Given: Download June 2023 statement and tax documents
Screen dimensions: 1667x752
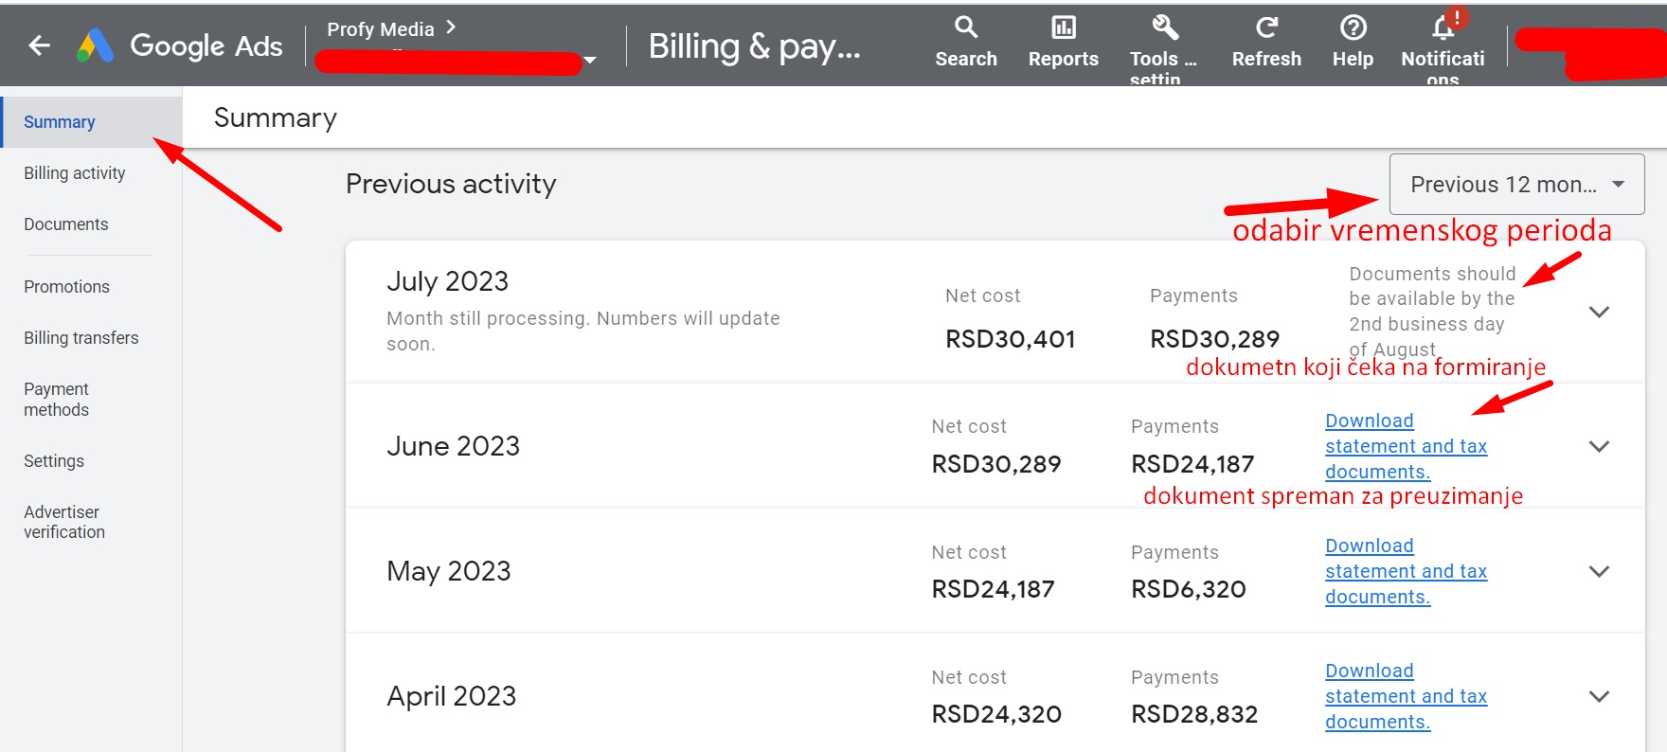Looking at the screenshot, I should 1405,446.
